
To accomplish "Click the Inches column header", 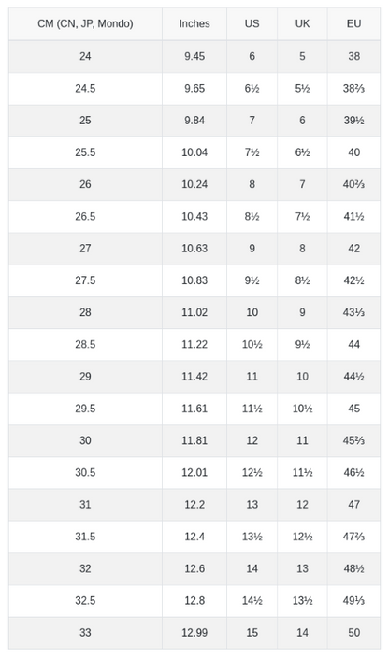I will click(x=194, y=23).
